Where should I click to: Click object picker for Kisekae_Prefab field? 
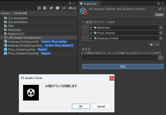pos(161,38)
